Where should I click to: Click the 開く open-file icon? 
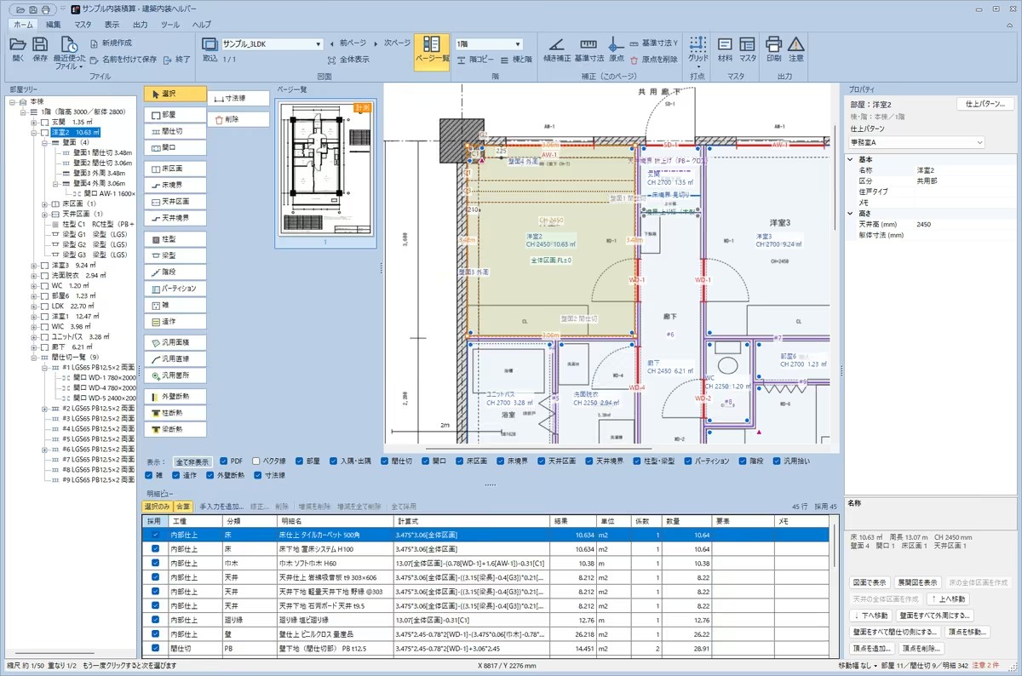coord(19,44)
